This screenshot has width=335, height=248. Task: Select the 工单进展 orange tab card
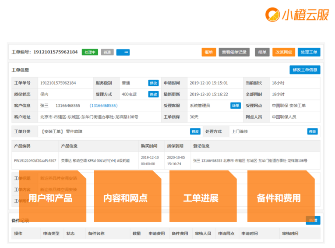(x=203, y=196)
